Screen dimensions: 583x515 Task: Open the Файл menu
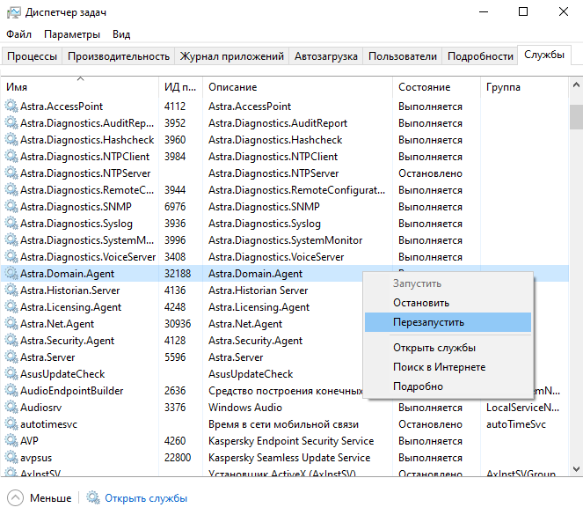pyautogui.click(x=18, y=34)
